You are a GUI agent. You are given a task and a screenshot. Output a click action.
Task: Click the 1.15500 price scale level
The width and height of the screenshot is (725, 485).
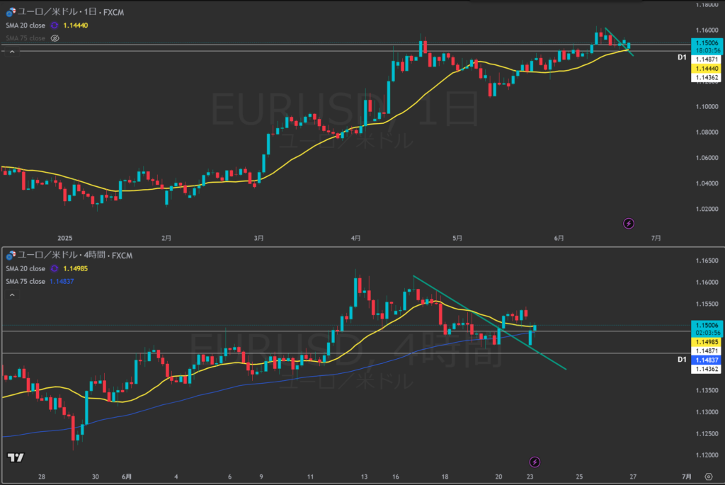[707, 304]
